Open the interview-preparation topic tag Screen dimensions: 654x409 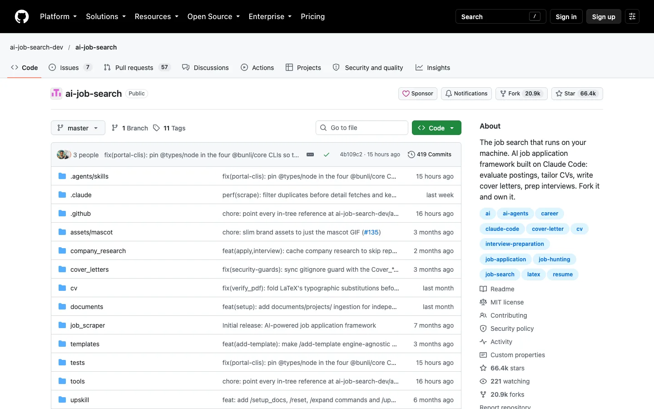515,244
